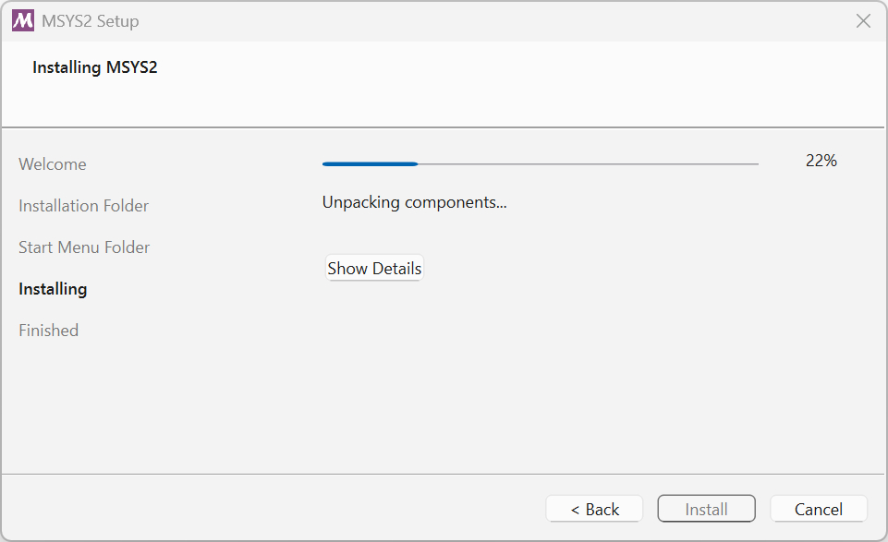Click the MSYS2 purple logo icon
Viewport: 888px width, 542px height.
click(x=23, y=21)
